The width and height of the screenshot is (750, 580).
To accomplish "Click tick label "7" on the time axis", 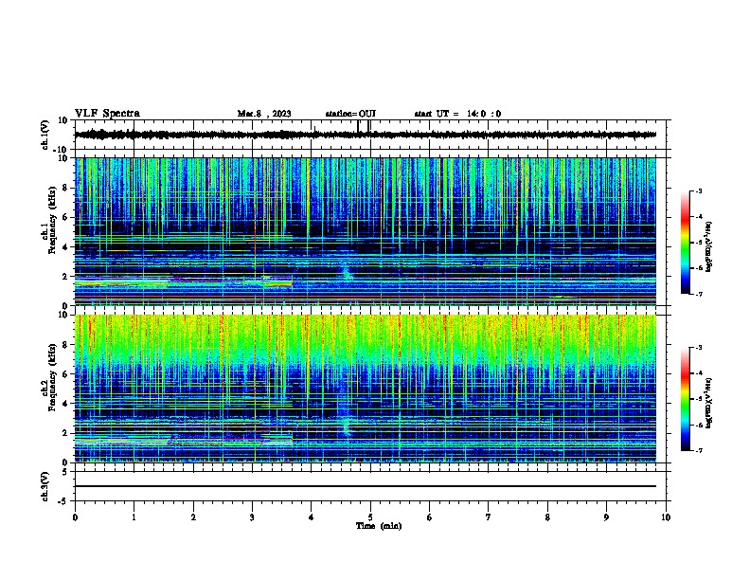I will coord(489,517).
